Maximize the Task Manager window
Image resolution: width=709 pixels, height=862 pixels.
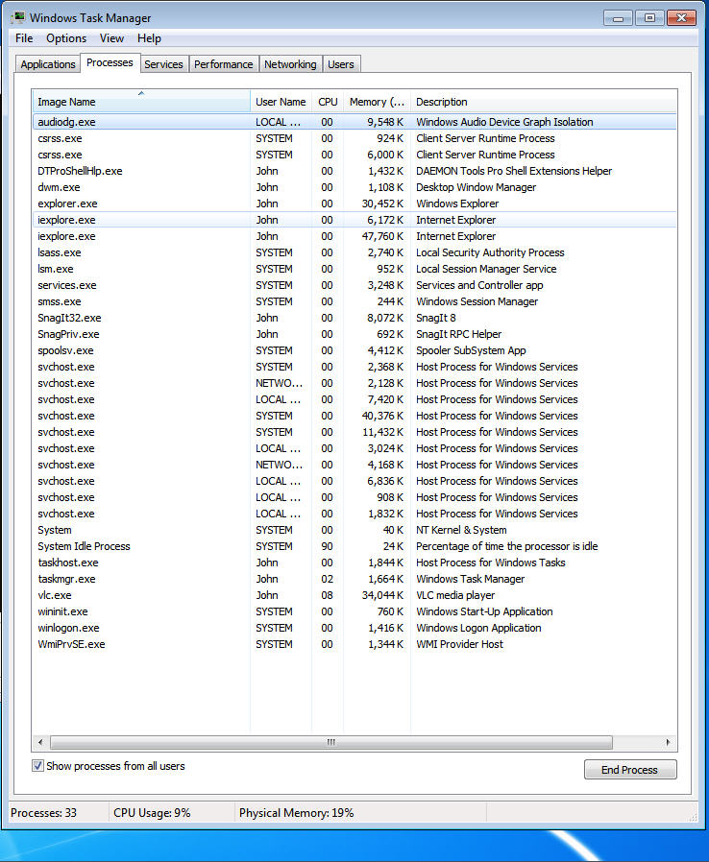pyautogui.click(x=650, y=17)
